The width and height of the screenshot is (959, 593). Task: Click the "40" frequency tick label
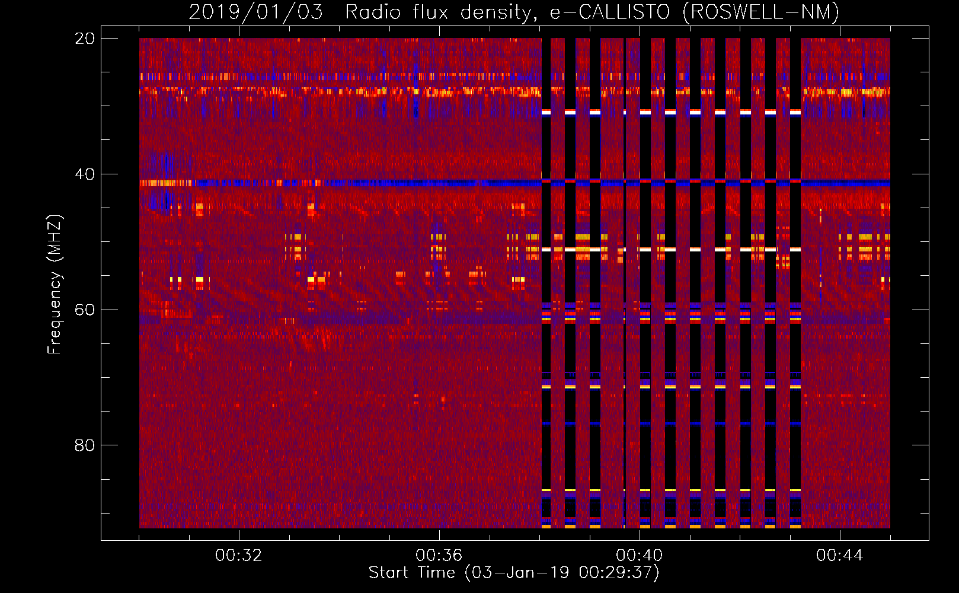click(x=85, y=174)
